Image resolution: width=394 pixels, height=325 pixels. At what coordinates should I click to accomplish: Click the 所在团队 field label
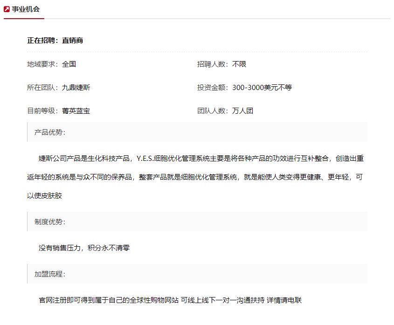(40, 88)
